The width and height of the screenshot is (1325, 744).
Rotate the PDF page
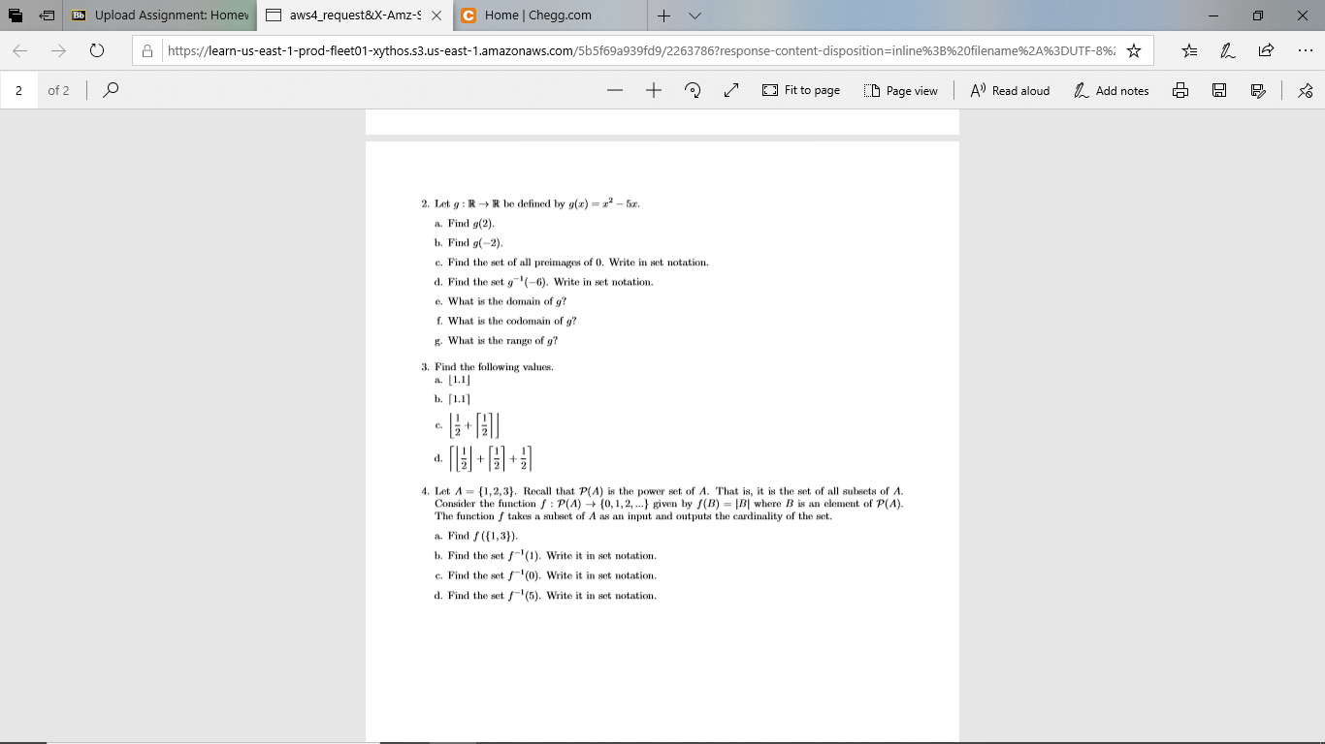(691, 90)
